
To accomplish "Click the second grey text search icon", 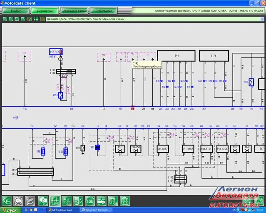I will [30, 201].
